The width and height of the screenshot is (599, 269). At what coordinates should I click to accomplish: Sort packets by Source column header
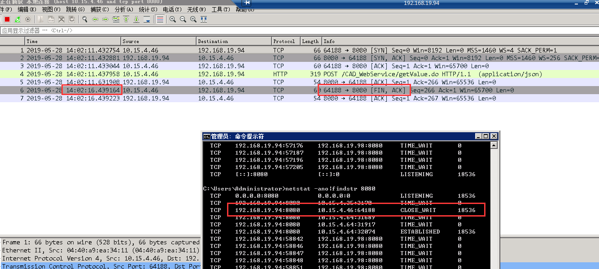[158, 41]
